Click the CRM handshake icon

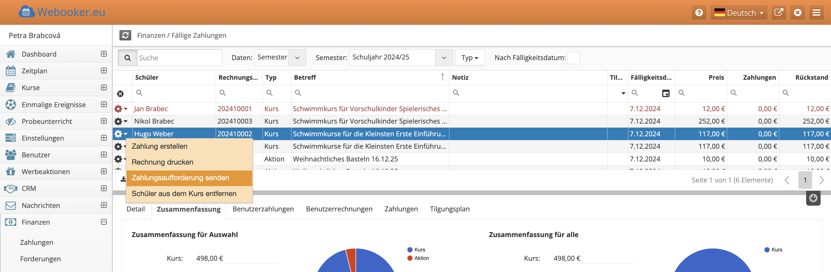point(11,189)
